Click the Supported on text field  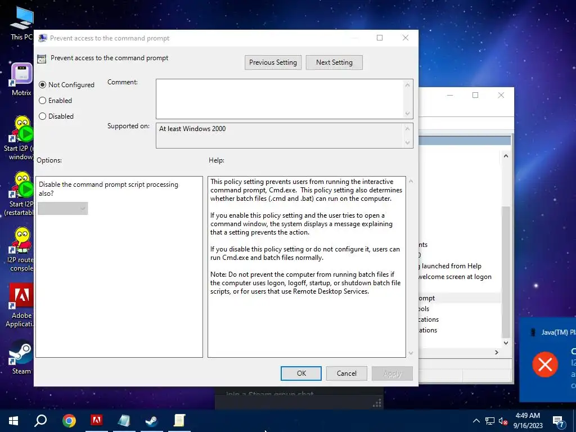click(280, 136)
